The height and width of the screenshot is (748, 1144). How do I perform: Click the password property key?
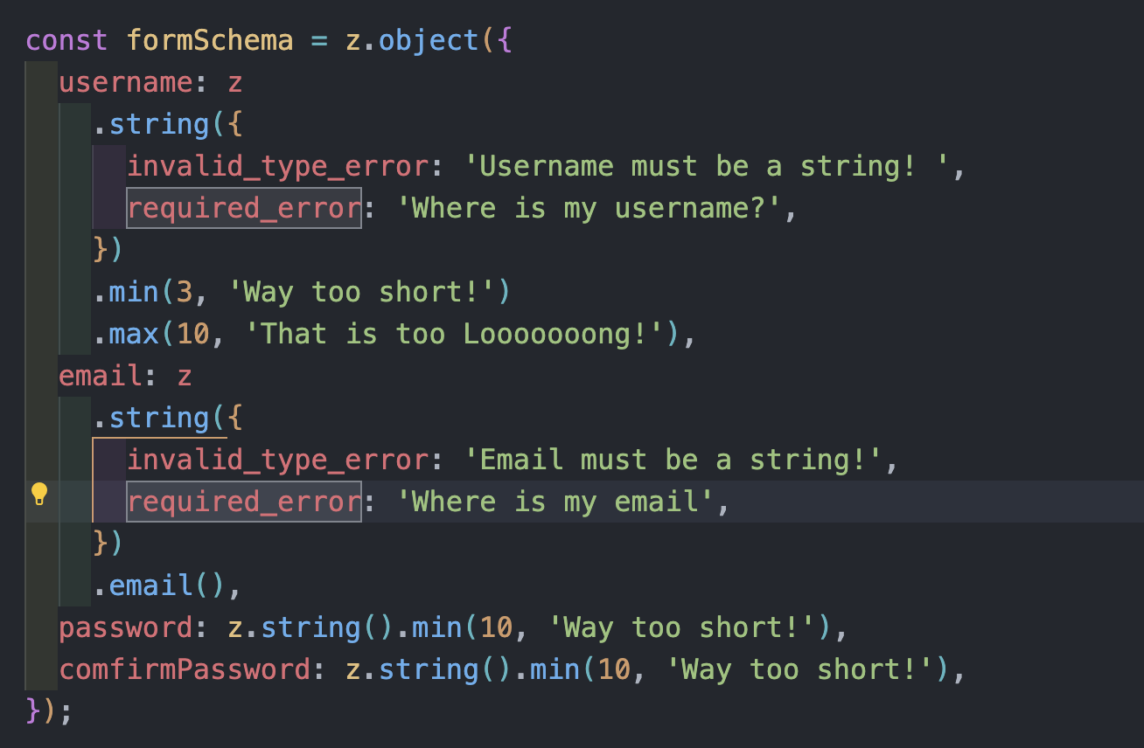[126, 628]
